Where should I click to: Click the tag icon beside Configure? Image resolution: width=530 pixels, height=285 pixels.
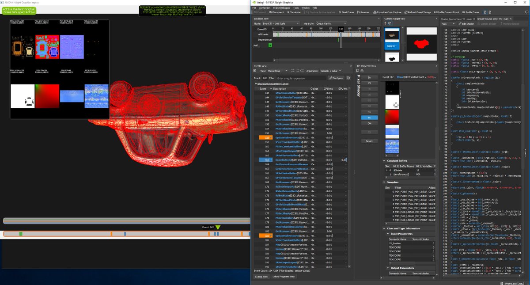348,78
